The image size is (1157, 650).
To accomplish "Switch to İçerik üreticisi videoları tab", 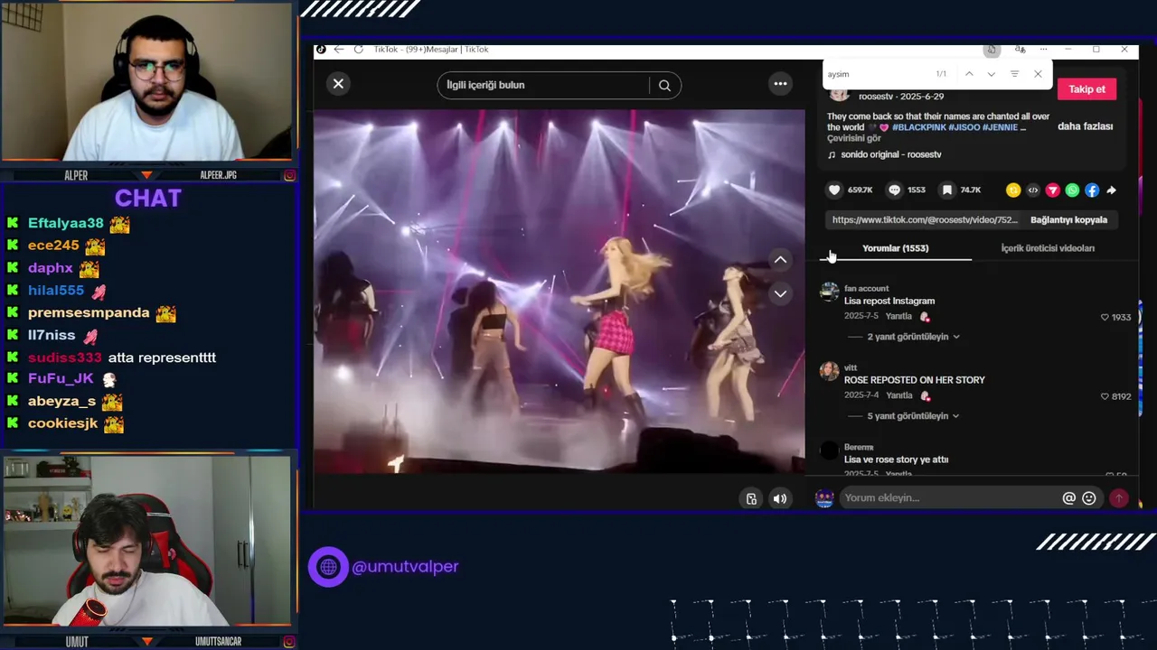I will coord(1048,248).
